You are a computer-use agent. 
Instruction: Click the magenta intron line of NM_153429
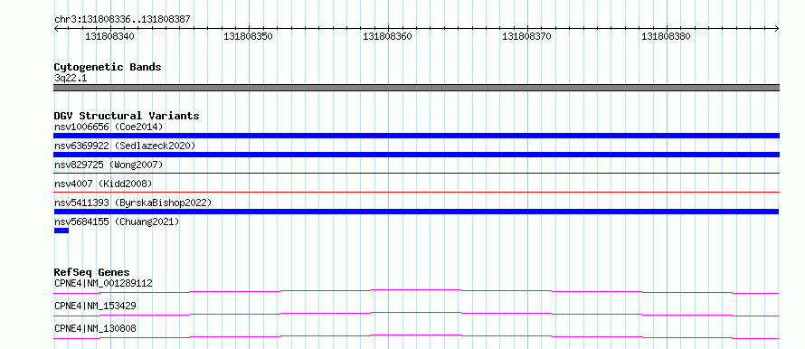416,314
